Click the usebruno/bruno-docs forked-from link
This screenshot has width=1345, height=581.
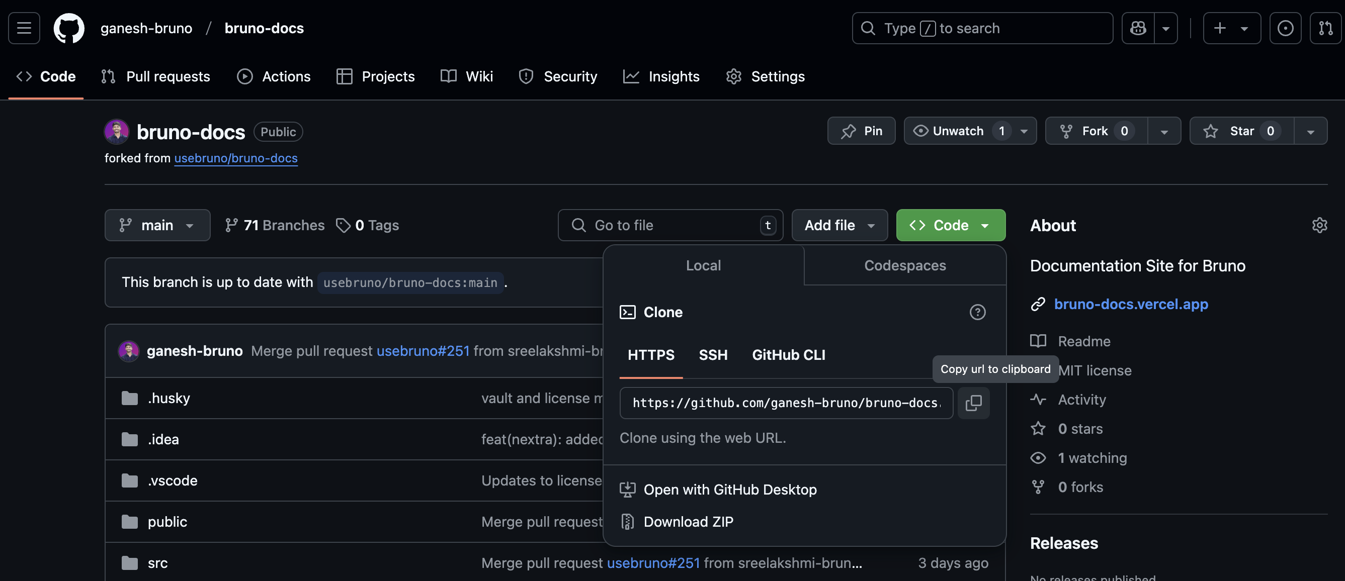tap(235, 158)
